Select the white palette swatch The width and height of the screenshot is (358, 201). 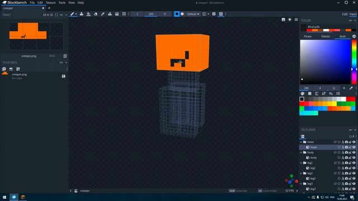(x=344, y=99)
